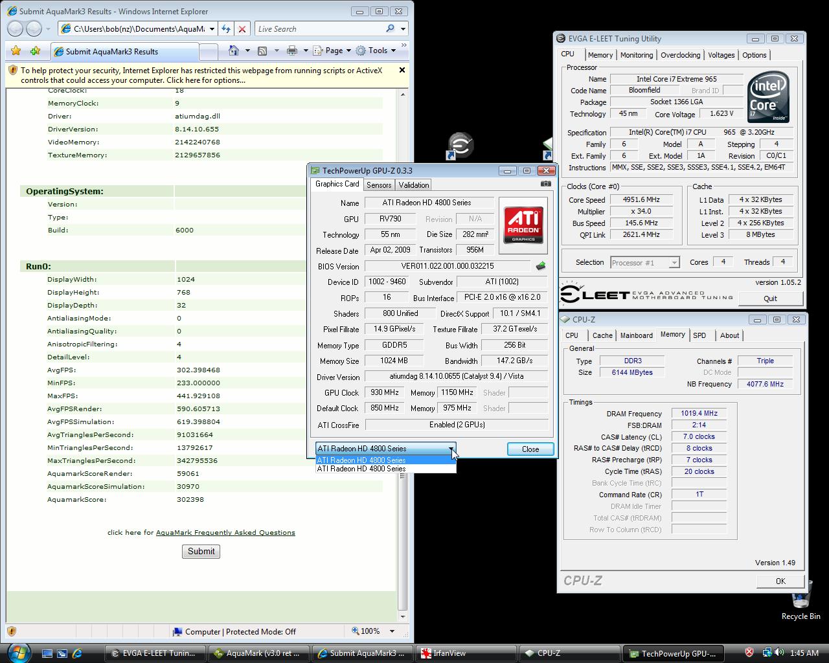Open the E-LEET Processor #1 selection dropdown

[x=644, y=262]
